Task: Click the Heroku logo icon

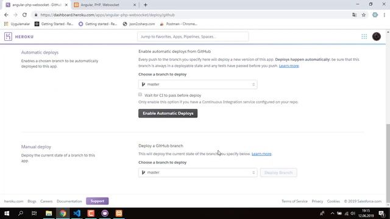Action: [x=8, y=36]
